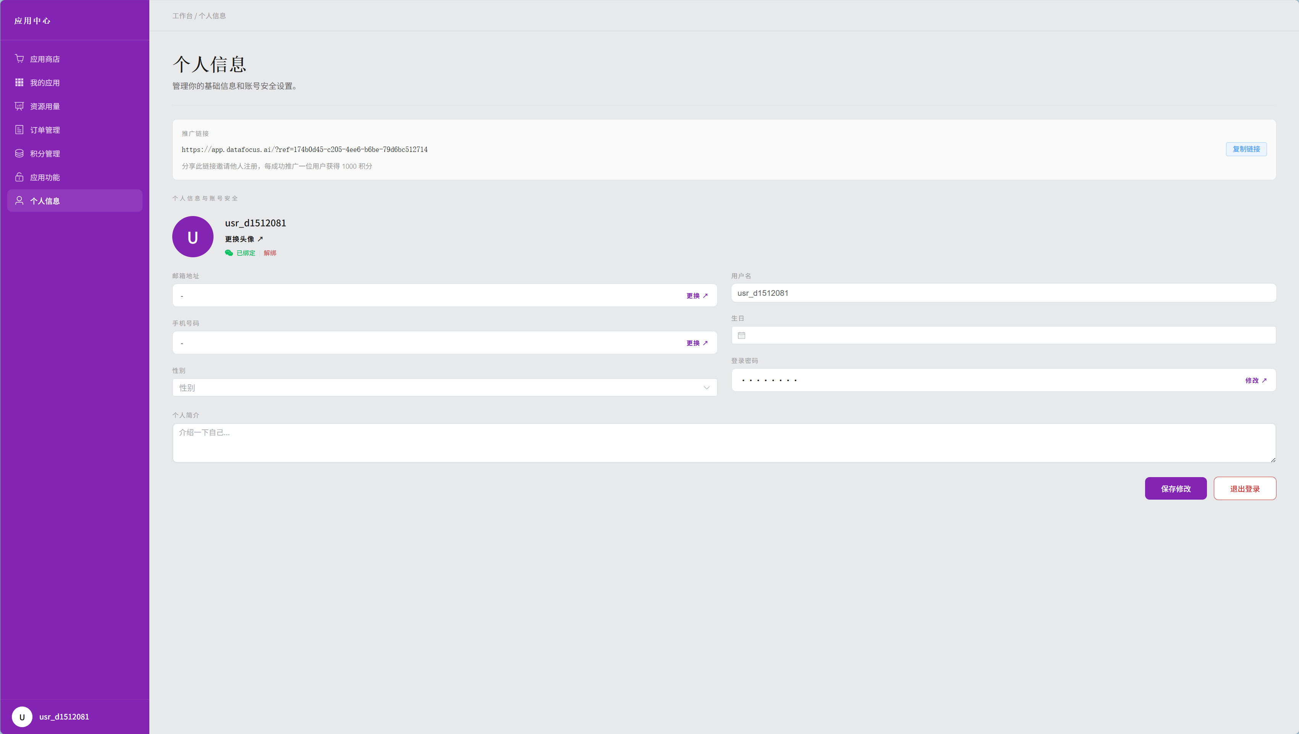Click the 退出登录 button
The height and width of the screenshot is (734, 1299).
(1245, 489)
